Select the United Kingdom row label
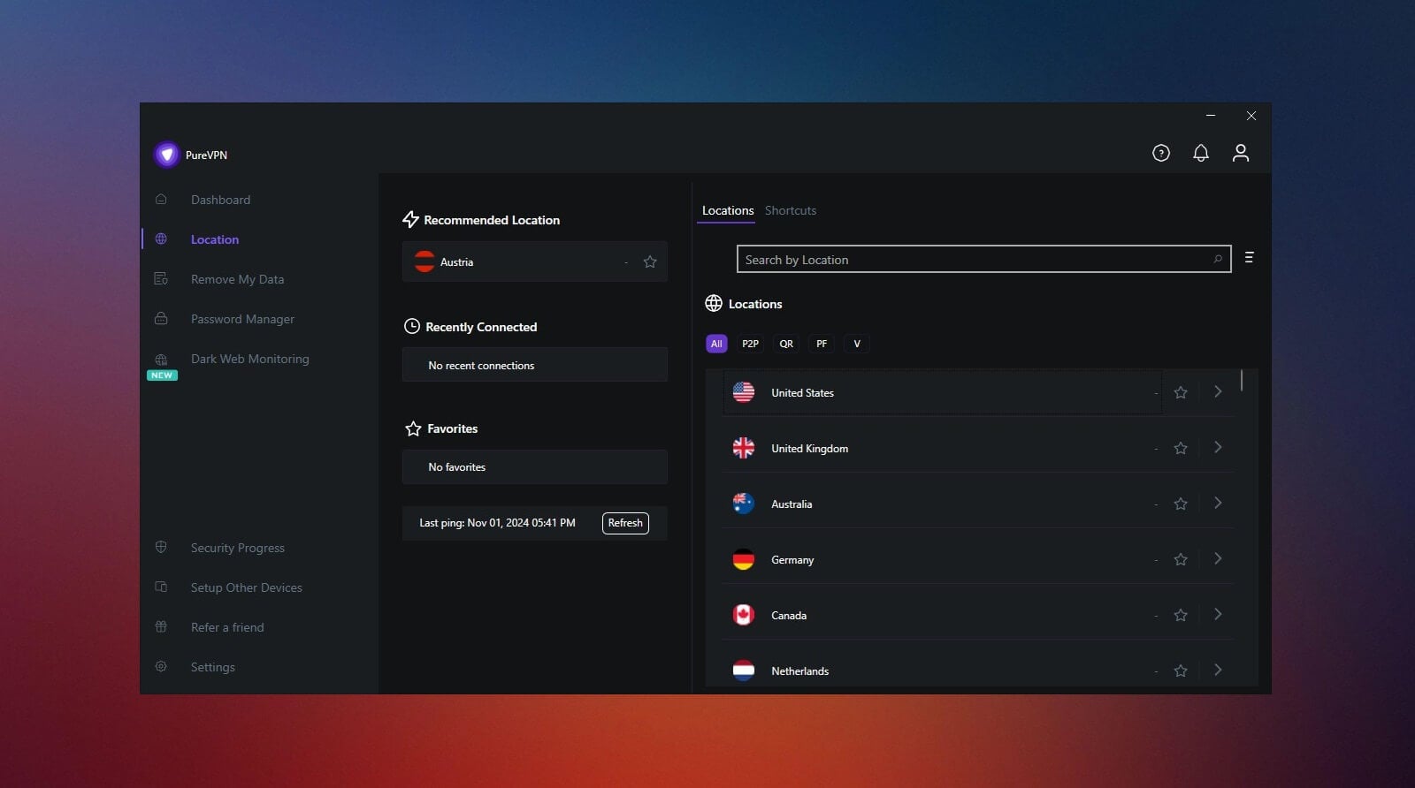This screenshot has height=788, width=1415. (x=809, y=449)
